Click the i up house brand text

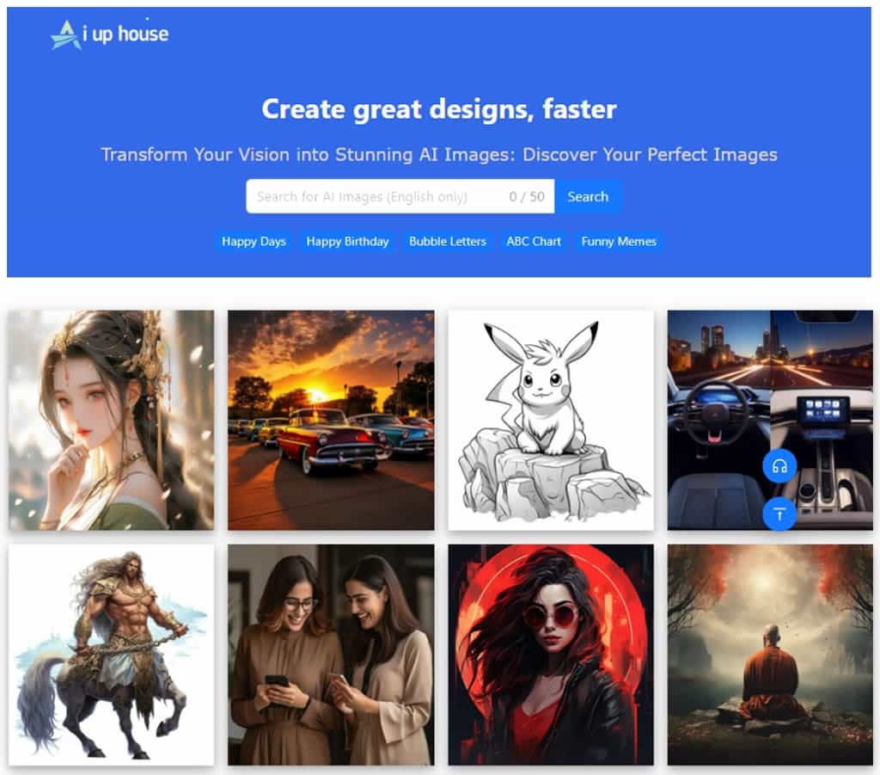click(x=131, y=35)
